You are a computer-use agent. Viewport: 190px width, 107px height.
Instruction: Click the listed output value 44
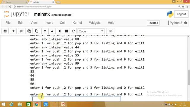(32, 75)
